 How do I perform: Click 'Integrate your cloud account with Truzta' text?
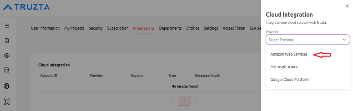(296, 22)
